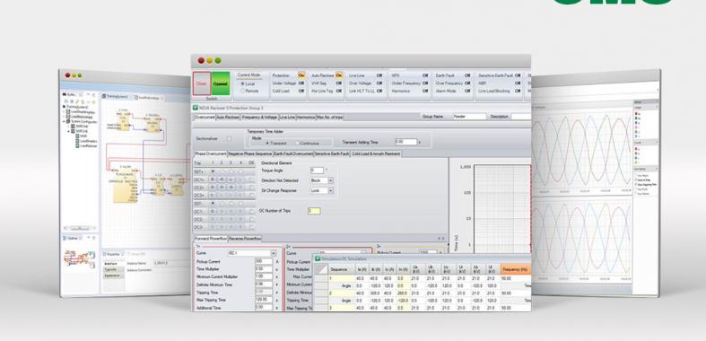Screen dimensions: 706x341
Task: Switch to the Auto Reclose tab
Action: [x=228, y=118]
